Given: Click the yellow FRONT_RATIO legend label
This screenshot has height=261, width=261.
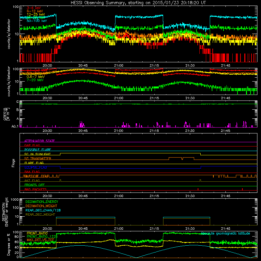Looking at the screenshot, I should 37,233.
